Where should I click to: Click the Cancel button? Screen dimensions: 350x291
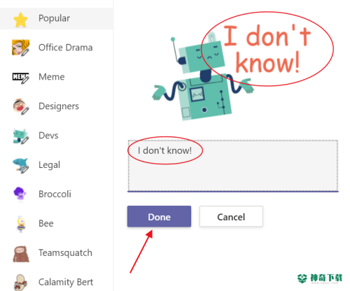click(231, 216)
